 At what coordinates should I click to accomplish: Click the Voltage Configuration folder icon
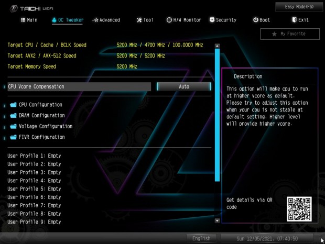[x=13, y=127]
